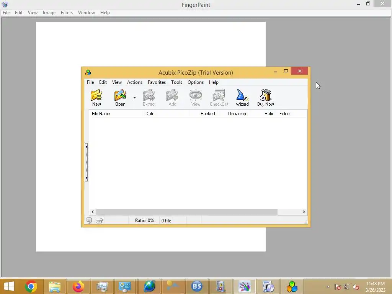Open FingerPaint Edit menu
The image size is (392, 294).
(x=19, y=13)
